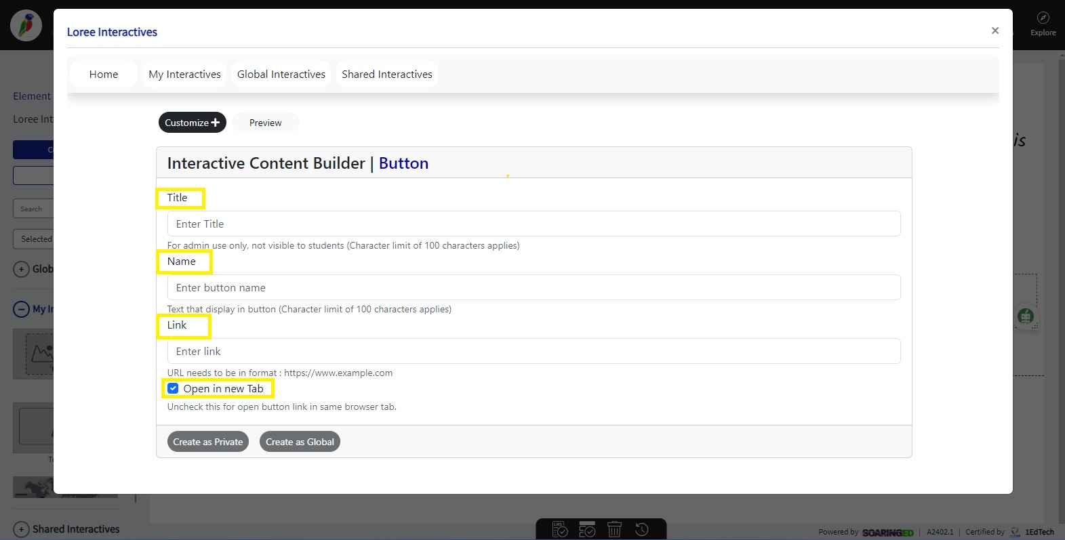Click the 'Uncheck this for open button link' hint
The height and width of the screenshot is (540, 1065).
pyautogui.click(x=282, y=407)
